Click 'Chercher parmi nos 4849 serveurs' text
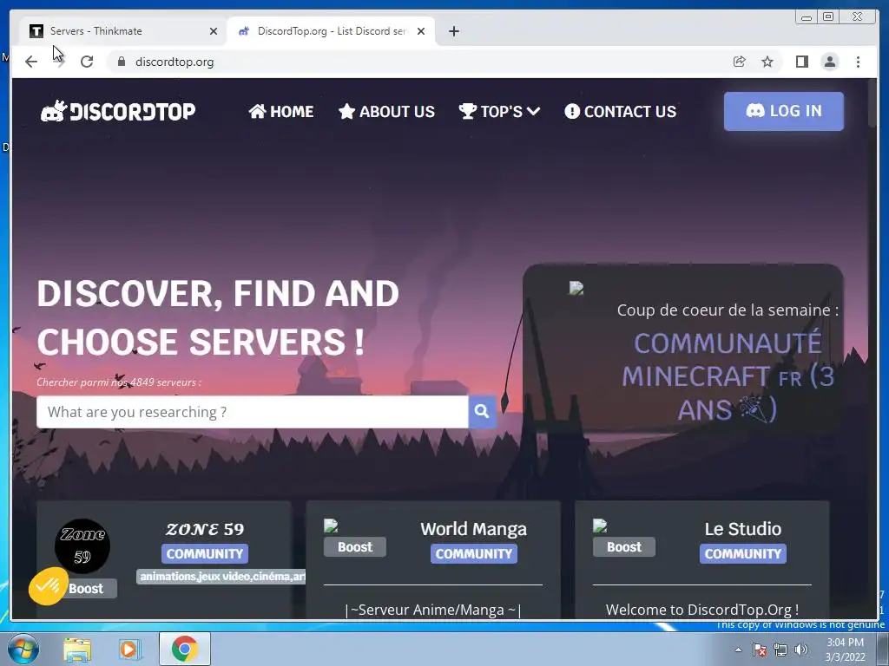The width and height of the screenshot is (889, 666). 118,382
